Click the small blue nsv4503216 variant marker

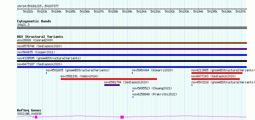192,85
